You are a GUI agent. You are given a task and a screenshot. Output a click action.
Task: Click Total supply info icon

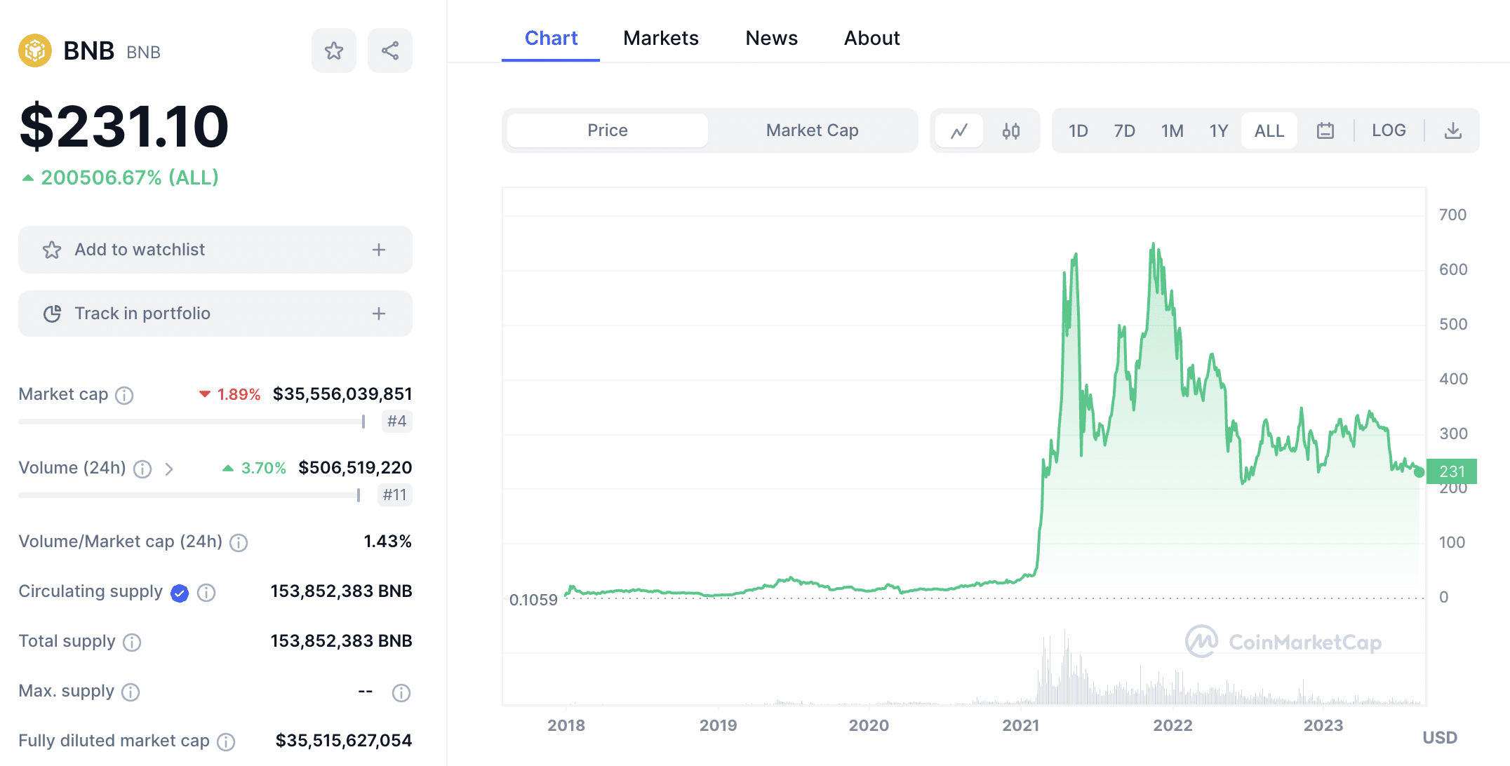132,643
